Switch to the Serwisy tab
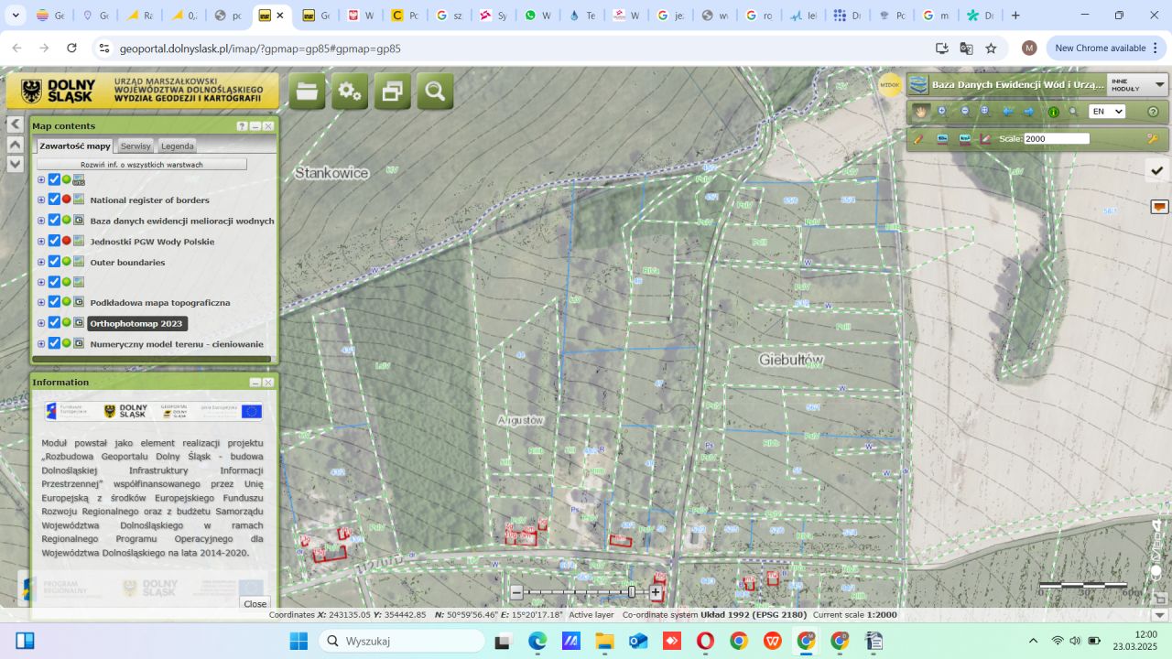Viewport: 1172px width, 659px height. pos(136,146)
